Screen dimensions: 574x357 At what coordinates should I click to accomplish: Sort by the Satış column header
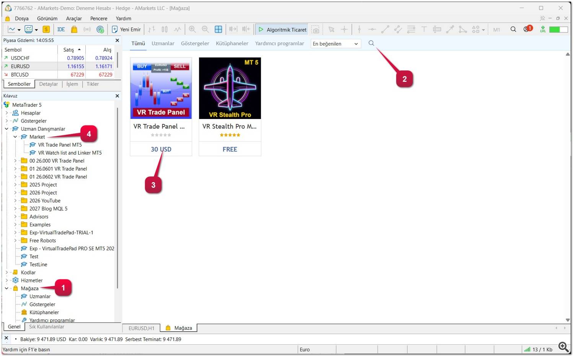72,50
